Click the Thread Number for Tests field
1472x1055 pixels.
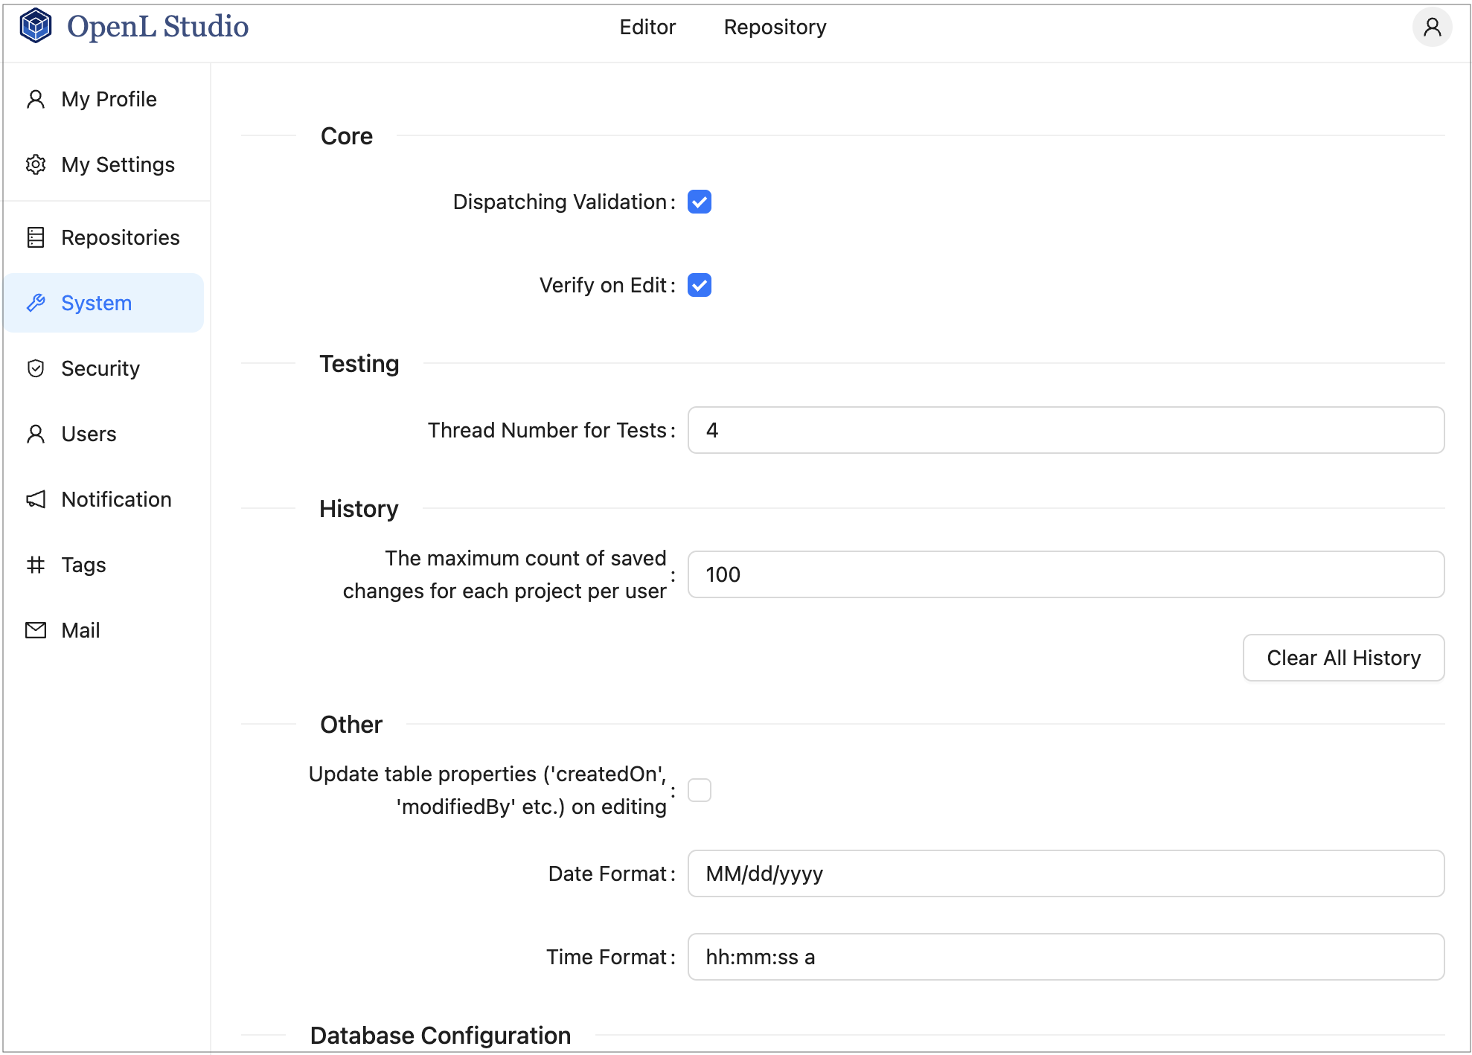(1065, 430)
